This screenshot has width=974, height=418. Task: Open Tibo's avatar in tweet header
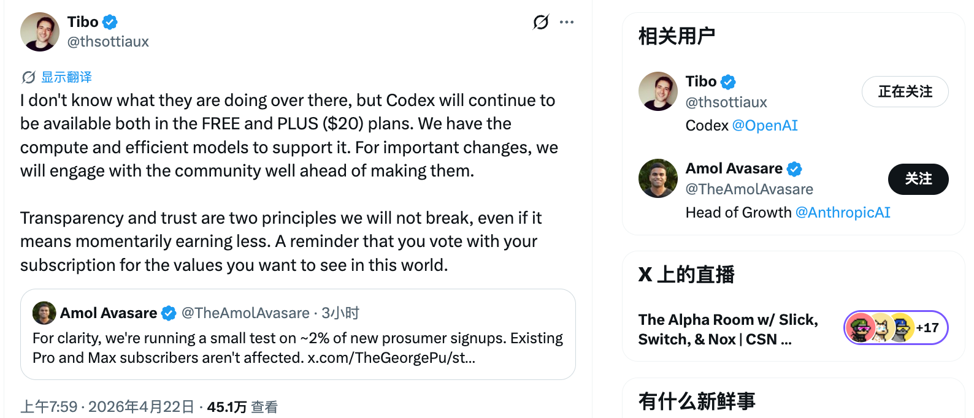click(40, 32)
